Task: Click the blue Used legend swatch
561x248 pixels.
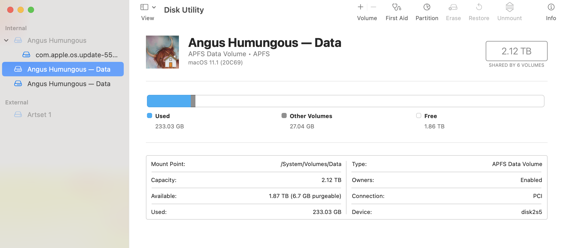Action: [150, 116]
